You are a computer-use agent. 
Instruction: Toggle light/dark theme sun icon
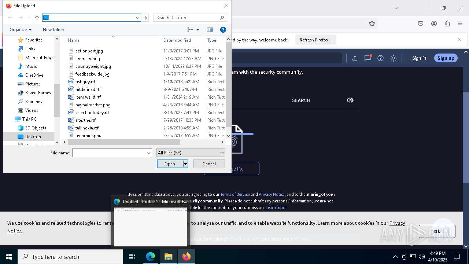pyautogui.click(x=393, y=58)
